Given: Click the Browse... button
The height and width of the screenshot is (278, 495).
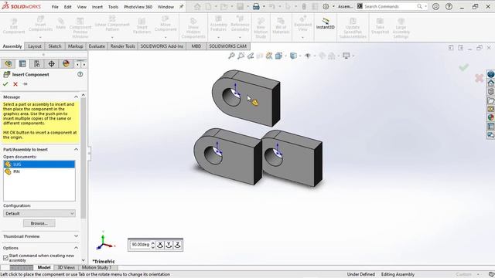Looking at the screenshot, I should pyautogui.click(x=39, y=223).
